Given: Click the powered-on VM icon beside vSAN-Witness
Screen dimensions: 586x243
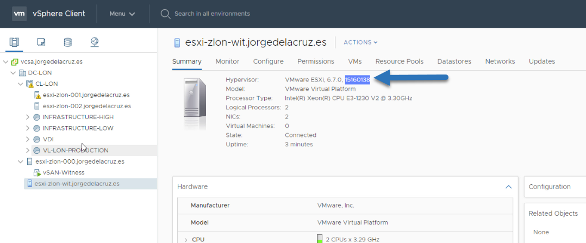Looking at the screenshot, I should point(37,173).
